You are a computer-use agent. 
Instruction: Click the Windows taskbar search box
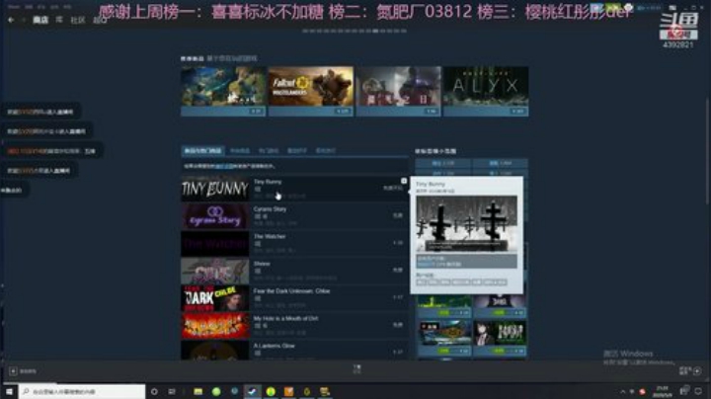coord(82,391)
